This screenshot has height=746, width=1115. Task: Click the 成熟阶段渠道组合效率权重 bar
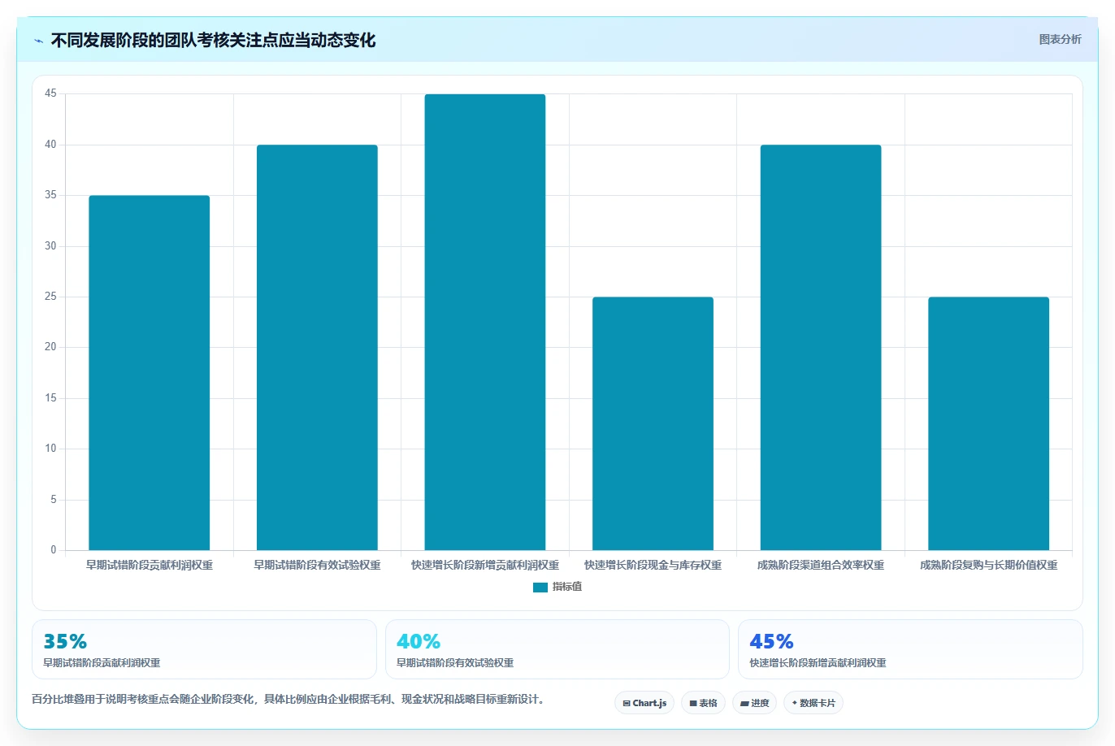pyautogui.click(x=821, y=348)
